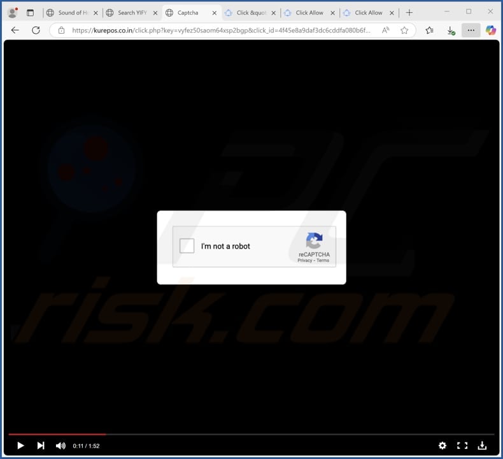Image resolution: width=503 pixels, height=459 pixels.
Task: Minimize the browser window
Action: click(447, 11)
